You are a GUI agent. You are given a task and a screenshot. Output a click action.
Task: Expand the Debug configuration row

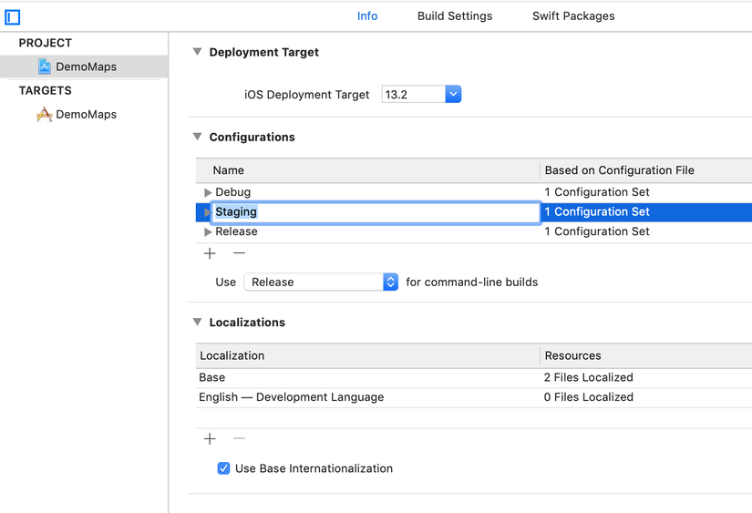(x=208, y=192)
